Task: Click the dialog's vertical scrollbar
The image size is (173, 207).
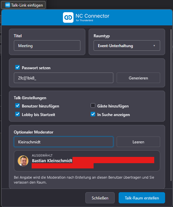Action: click(171, 105)
